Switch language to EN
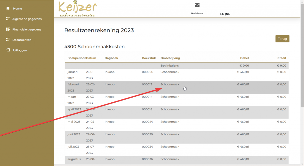The image size is (304, 166). pyautogui.click(x=222, y=14)
